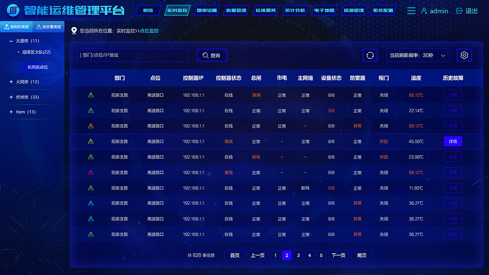Click the refresh icon above the table
The width and height of the screenshot is (489, 275).
click(370, 55)
